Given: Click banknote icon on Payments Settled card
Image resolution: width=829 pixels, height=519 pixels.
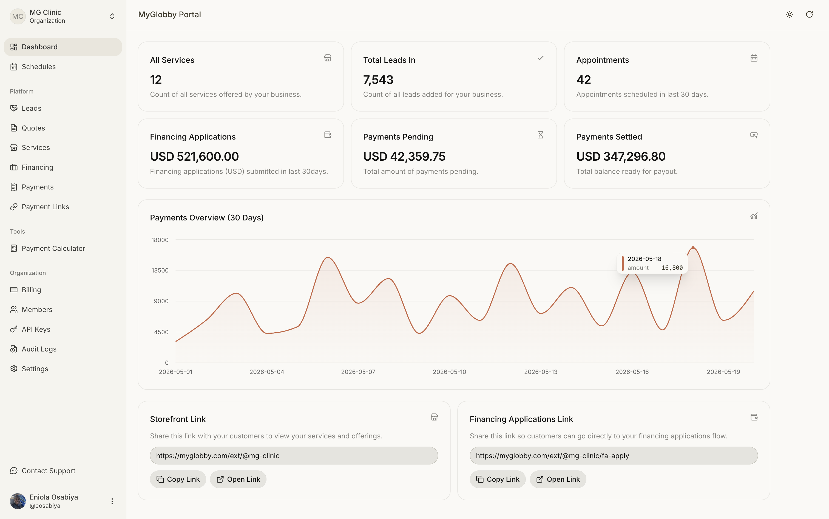Looking at the screenshot, I should tap(754, 135).
